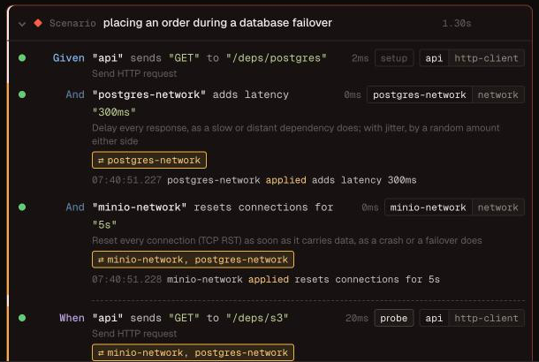Click the scenario duration 1.30s
This screenshot has width=539, height=362.
click(x=456, y=23)
